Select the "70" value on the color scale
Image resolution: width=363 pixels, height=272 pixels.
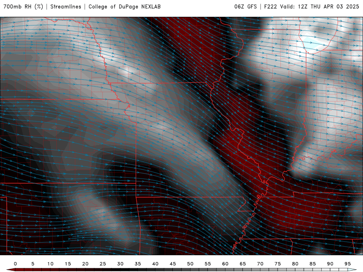point(260,264)
